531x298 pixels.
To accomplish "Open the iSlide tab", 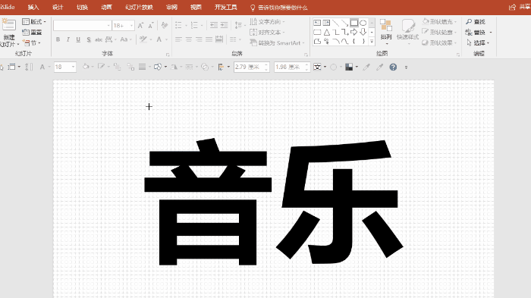I will 8,7.
